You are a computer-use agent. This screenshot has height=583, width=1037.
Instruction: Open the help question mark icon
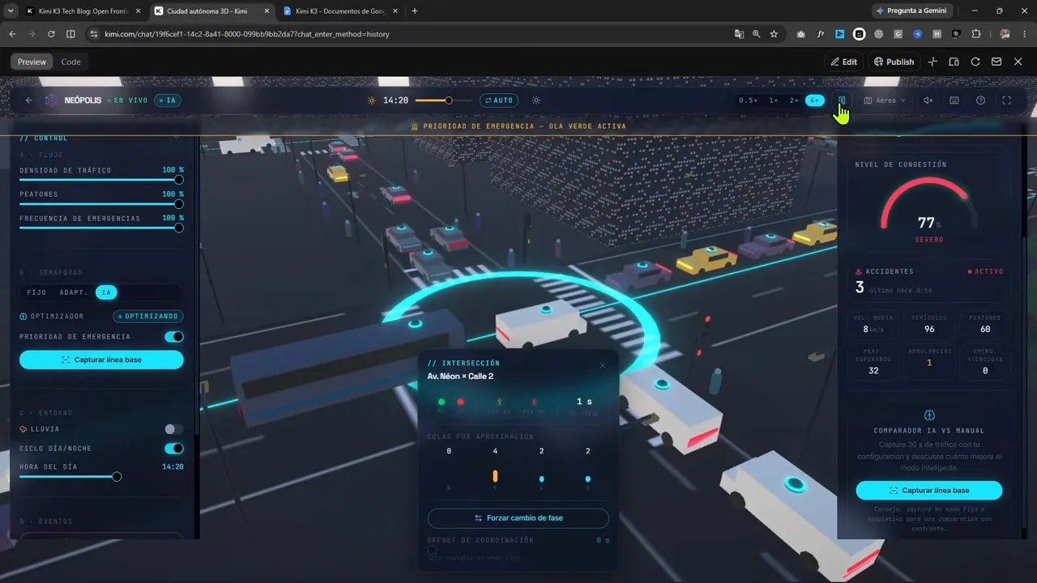click(x=980, y=100)
